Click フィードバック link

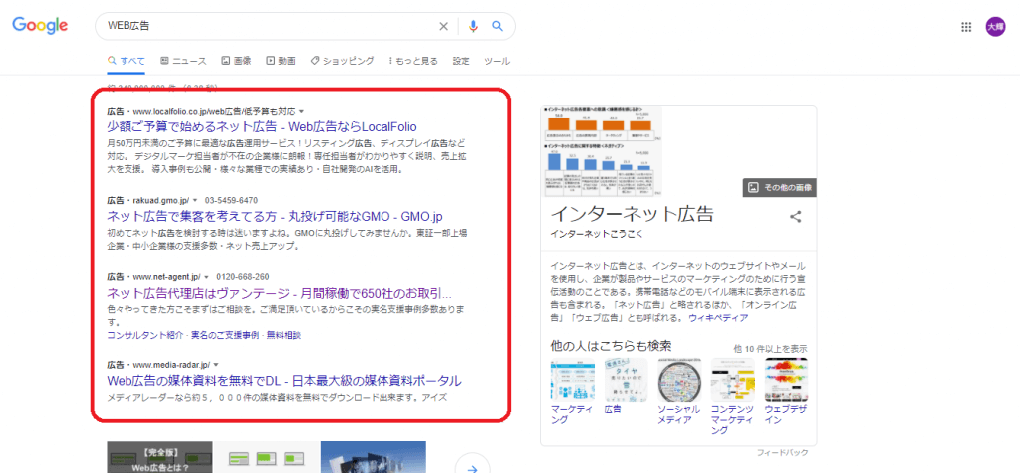783,452
